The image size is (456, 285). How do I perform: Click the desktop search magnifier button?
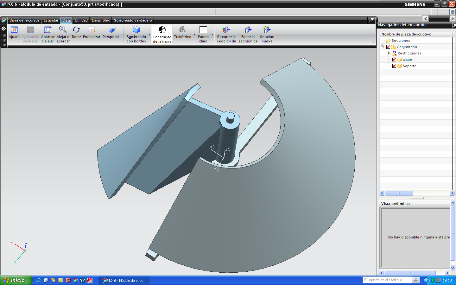click(x=416, y=280)
